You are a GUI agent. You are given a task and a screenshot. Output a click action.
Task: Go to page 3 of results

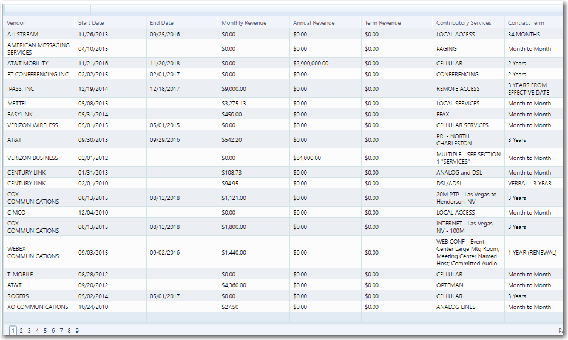click(x=29, y=330)
